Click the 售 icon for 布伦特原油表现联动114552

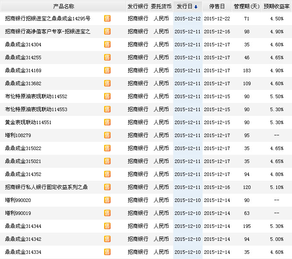click(107, 96)
